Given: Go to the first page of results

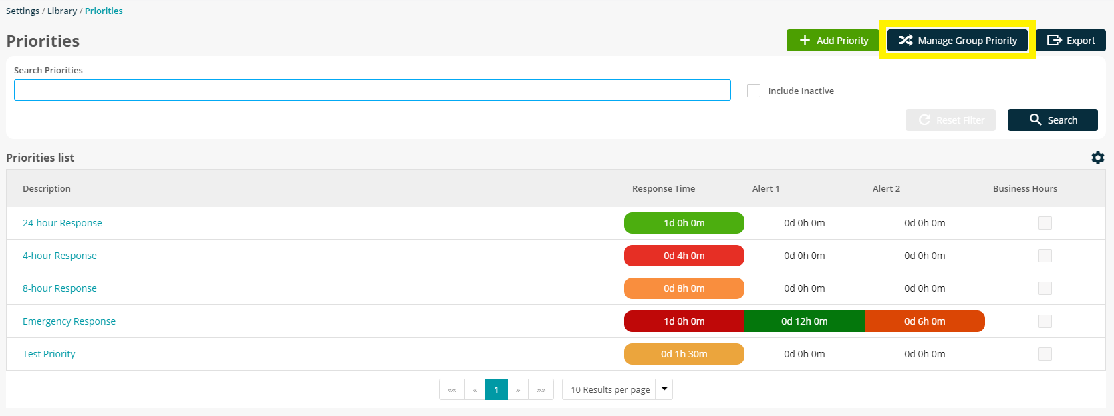Looking at the screenshot, I should [452, 389].
